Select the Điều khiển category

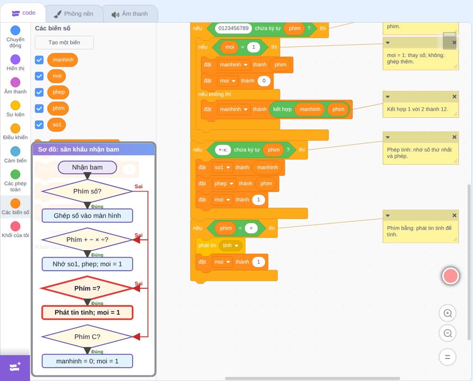(16, 129)
